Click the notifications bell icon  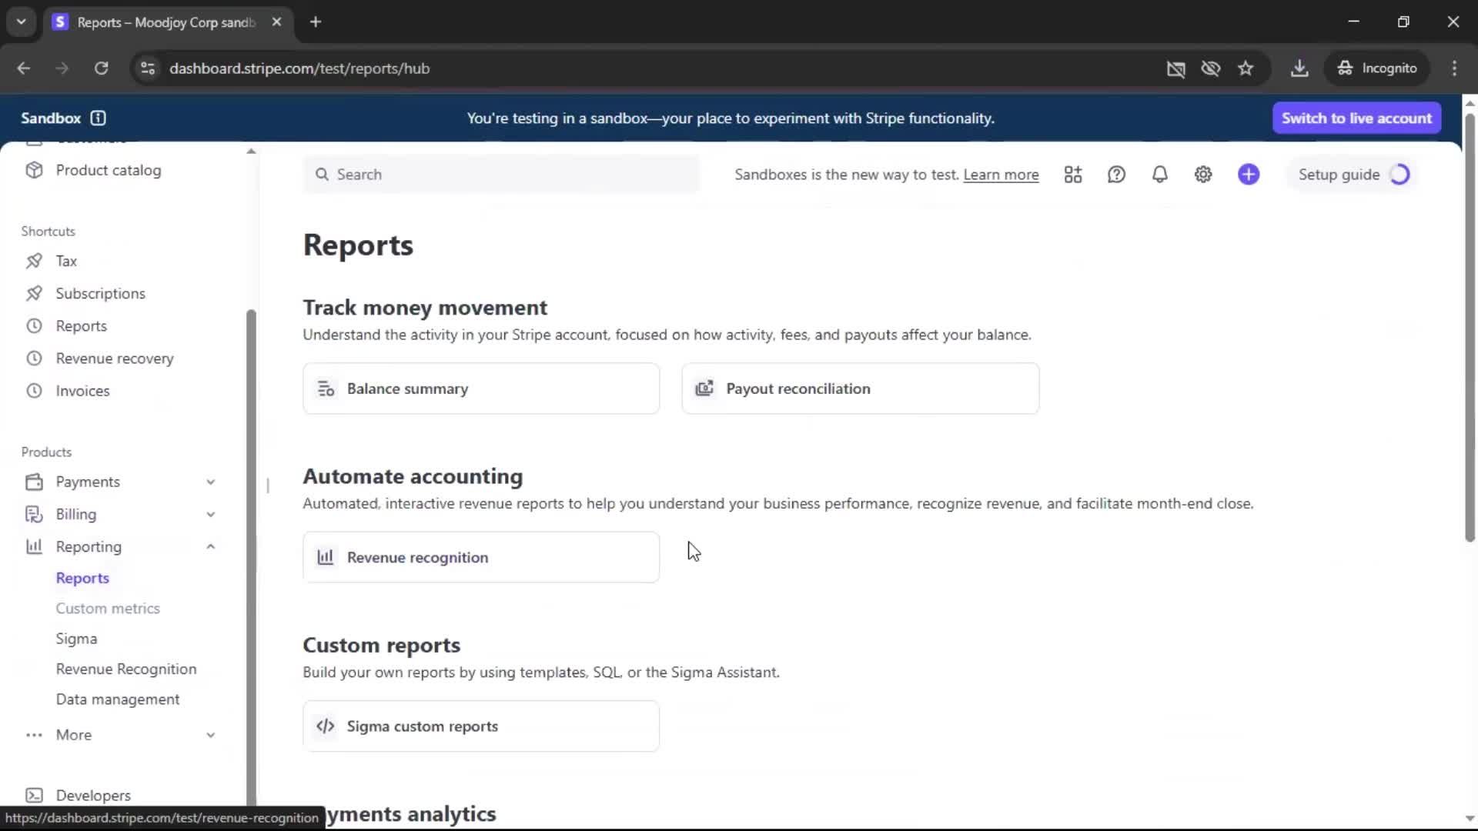pos(1159,175)
